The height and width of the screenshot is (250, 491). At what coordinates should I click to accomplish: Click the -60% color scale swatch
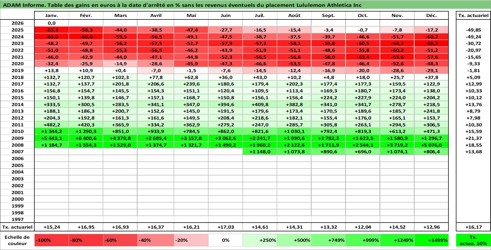[x=120, y=240]
